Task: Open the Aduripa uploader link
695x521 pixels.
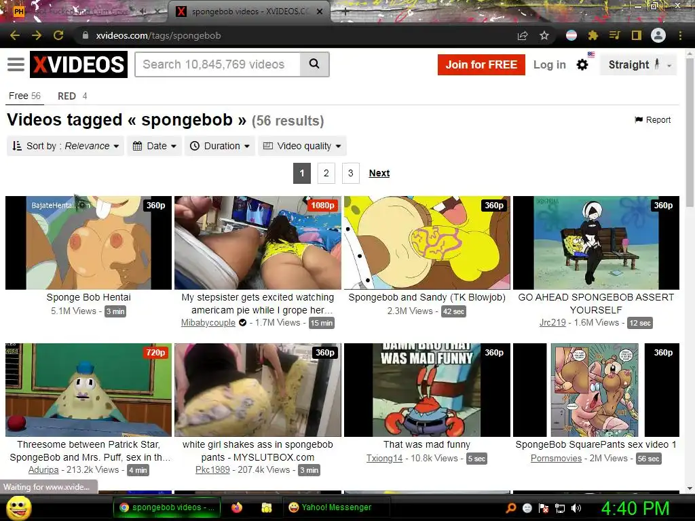Action: point(43,469)
